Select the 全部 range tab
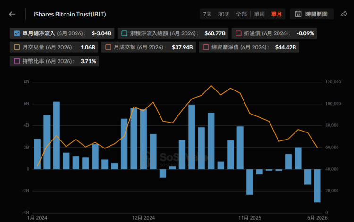The width and height of the screenshot is (354, 222). [x=241, y=14]
